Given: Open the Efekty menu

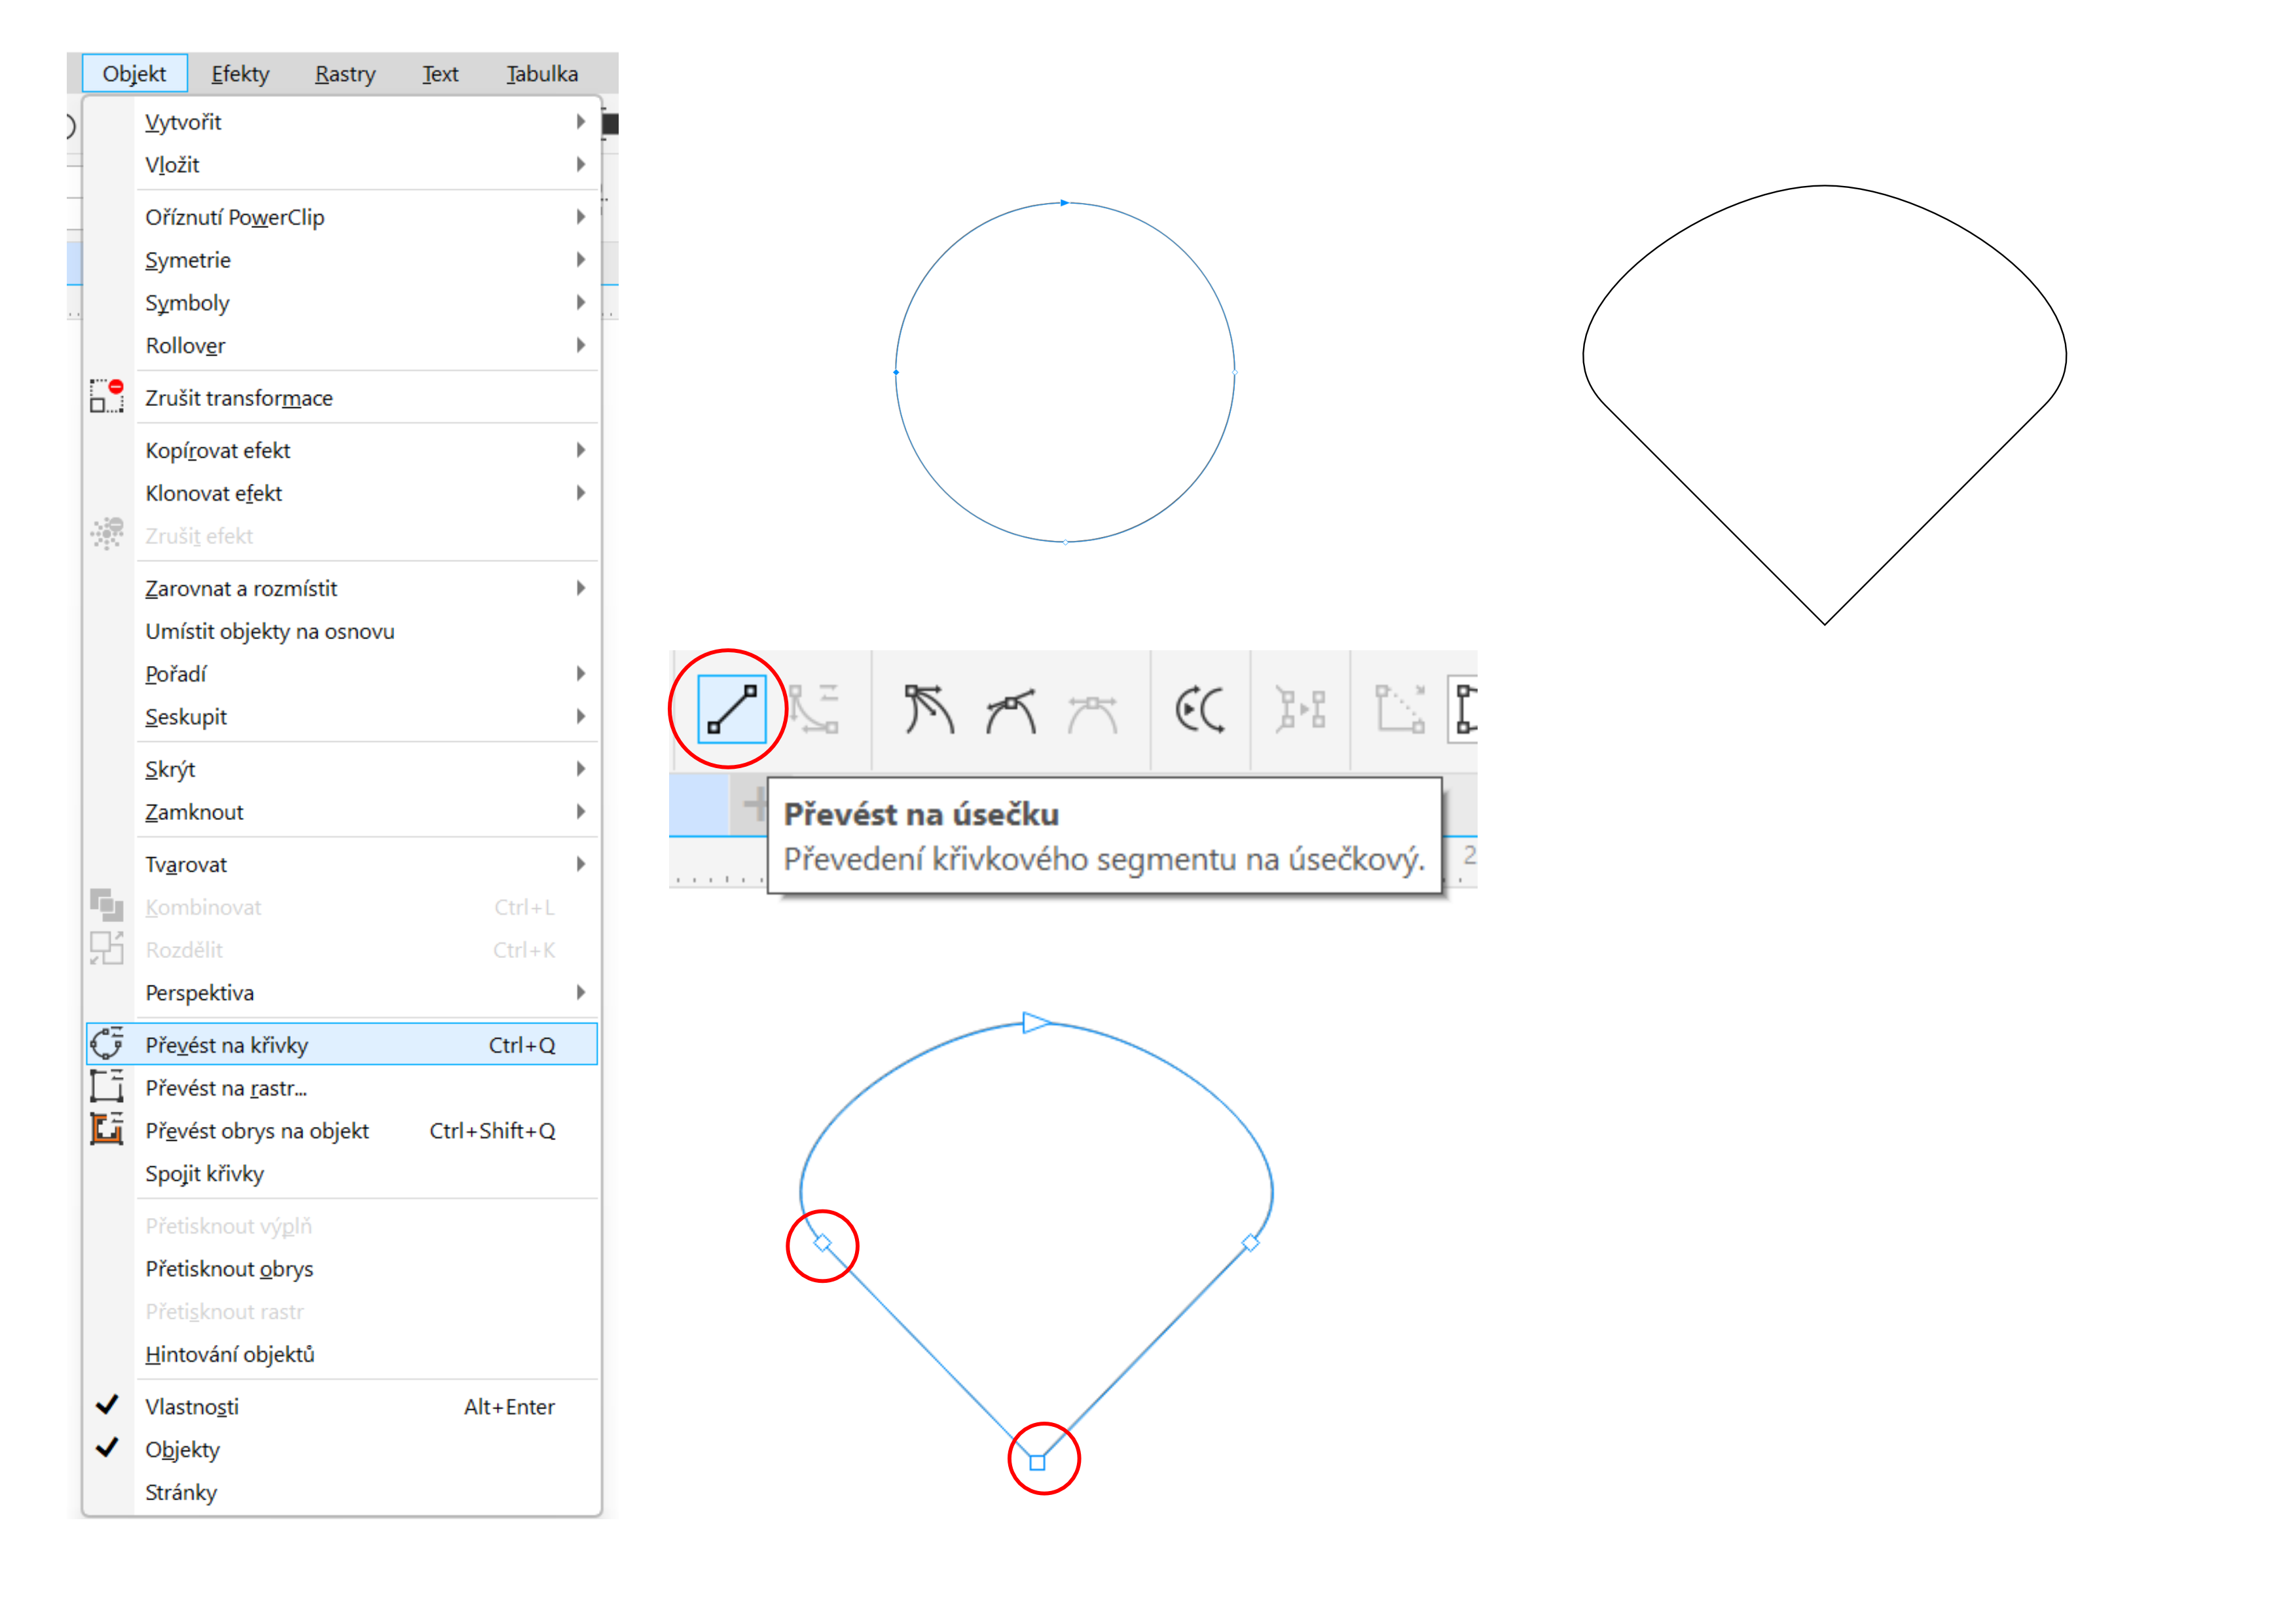Looking at the screenshot, I should [x=240, y=74].
